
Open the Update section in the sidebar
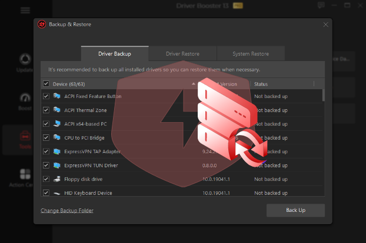click(x=25, y=62)
